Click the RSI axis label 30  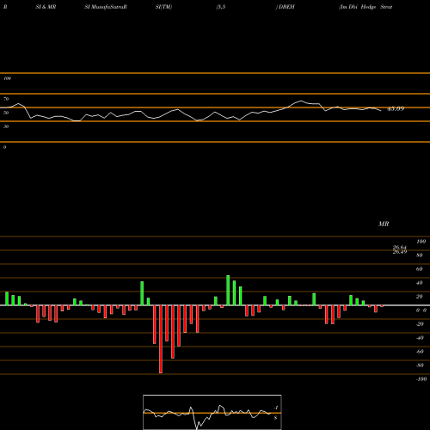point(6,126)
